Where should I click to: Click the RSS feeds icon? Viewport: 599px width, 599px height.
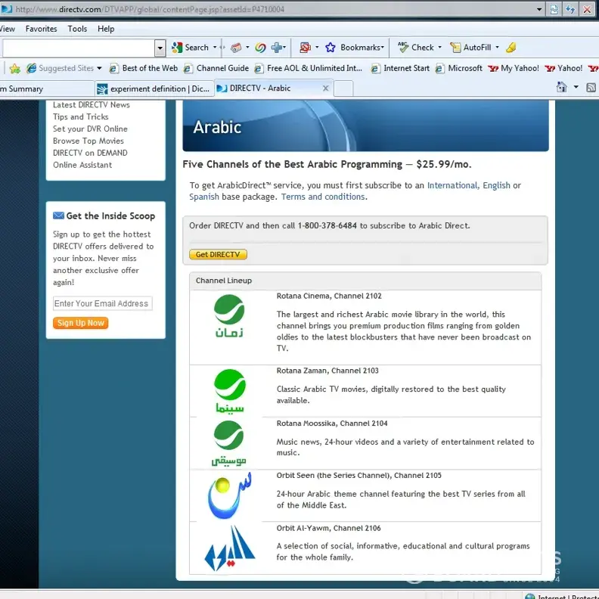pos(591,88)
